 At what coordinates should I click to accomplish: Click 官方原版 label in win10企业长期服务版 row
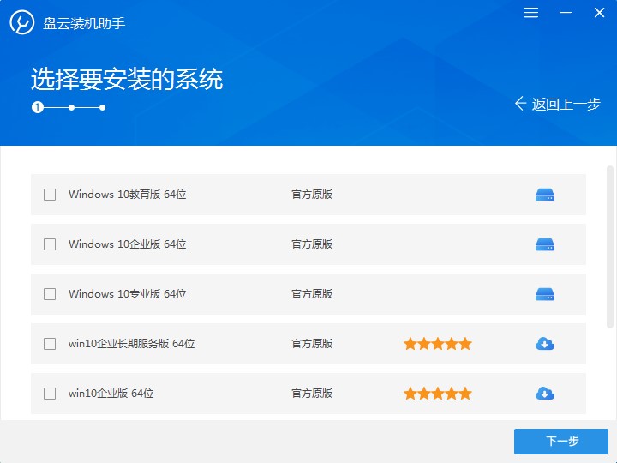point(312,344)
